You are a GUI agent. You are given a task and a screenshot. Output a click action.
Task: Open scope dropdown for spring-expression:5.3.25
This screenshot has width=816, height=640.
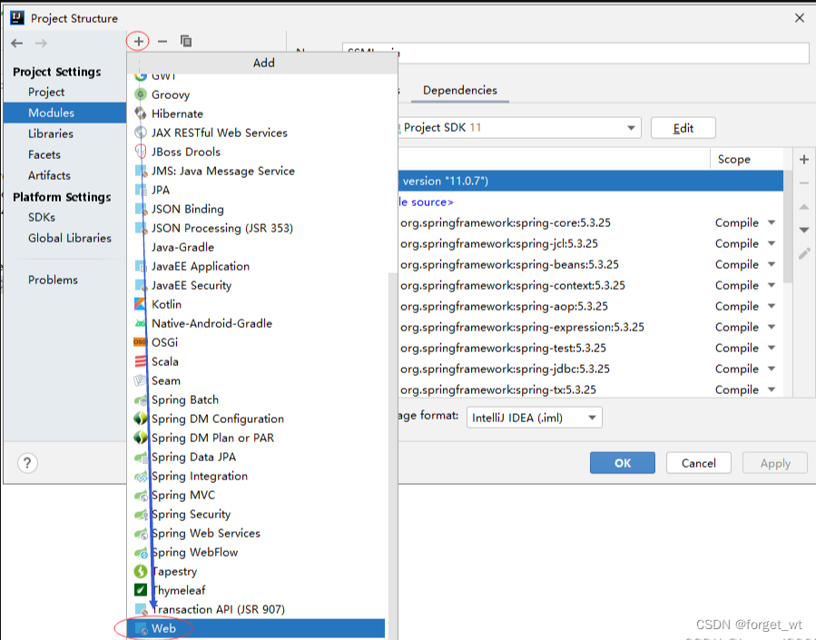(x=772, y=327)
